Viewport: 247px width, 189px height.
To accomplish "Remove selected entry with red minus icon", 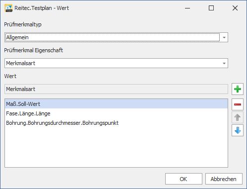I will (x=238, y=104).
